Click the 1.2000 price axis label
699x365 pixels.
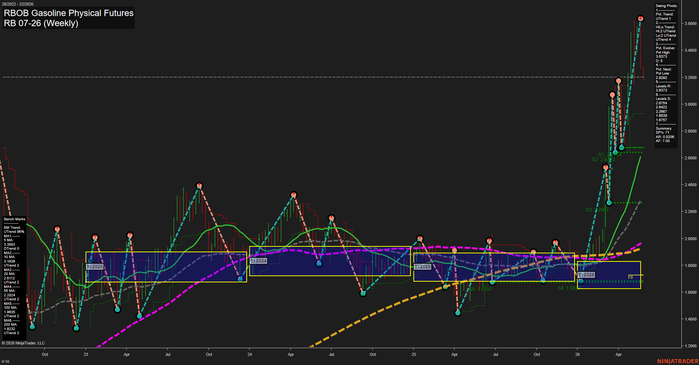click(691, 346)
